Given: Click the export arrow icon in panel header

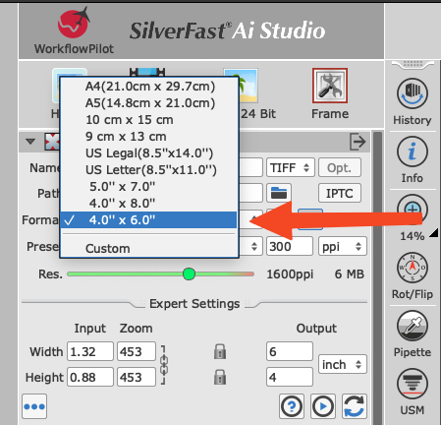Looking at the screenshot, I should pos(358,142).
